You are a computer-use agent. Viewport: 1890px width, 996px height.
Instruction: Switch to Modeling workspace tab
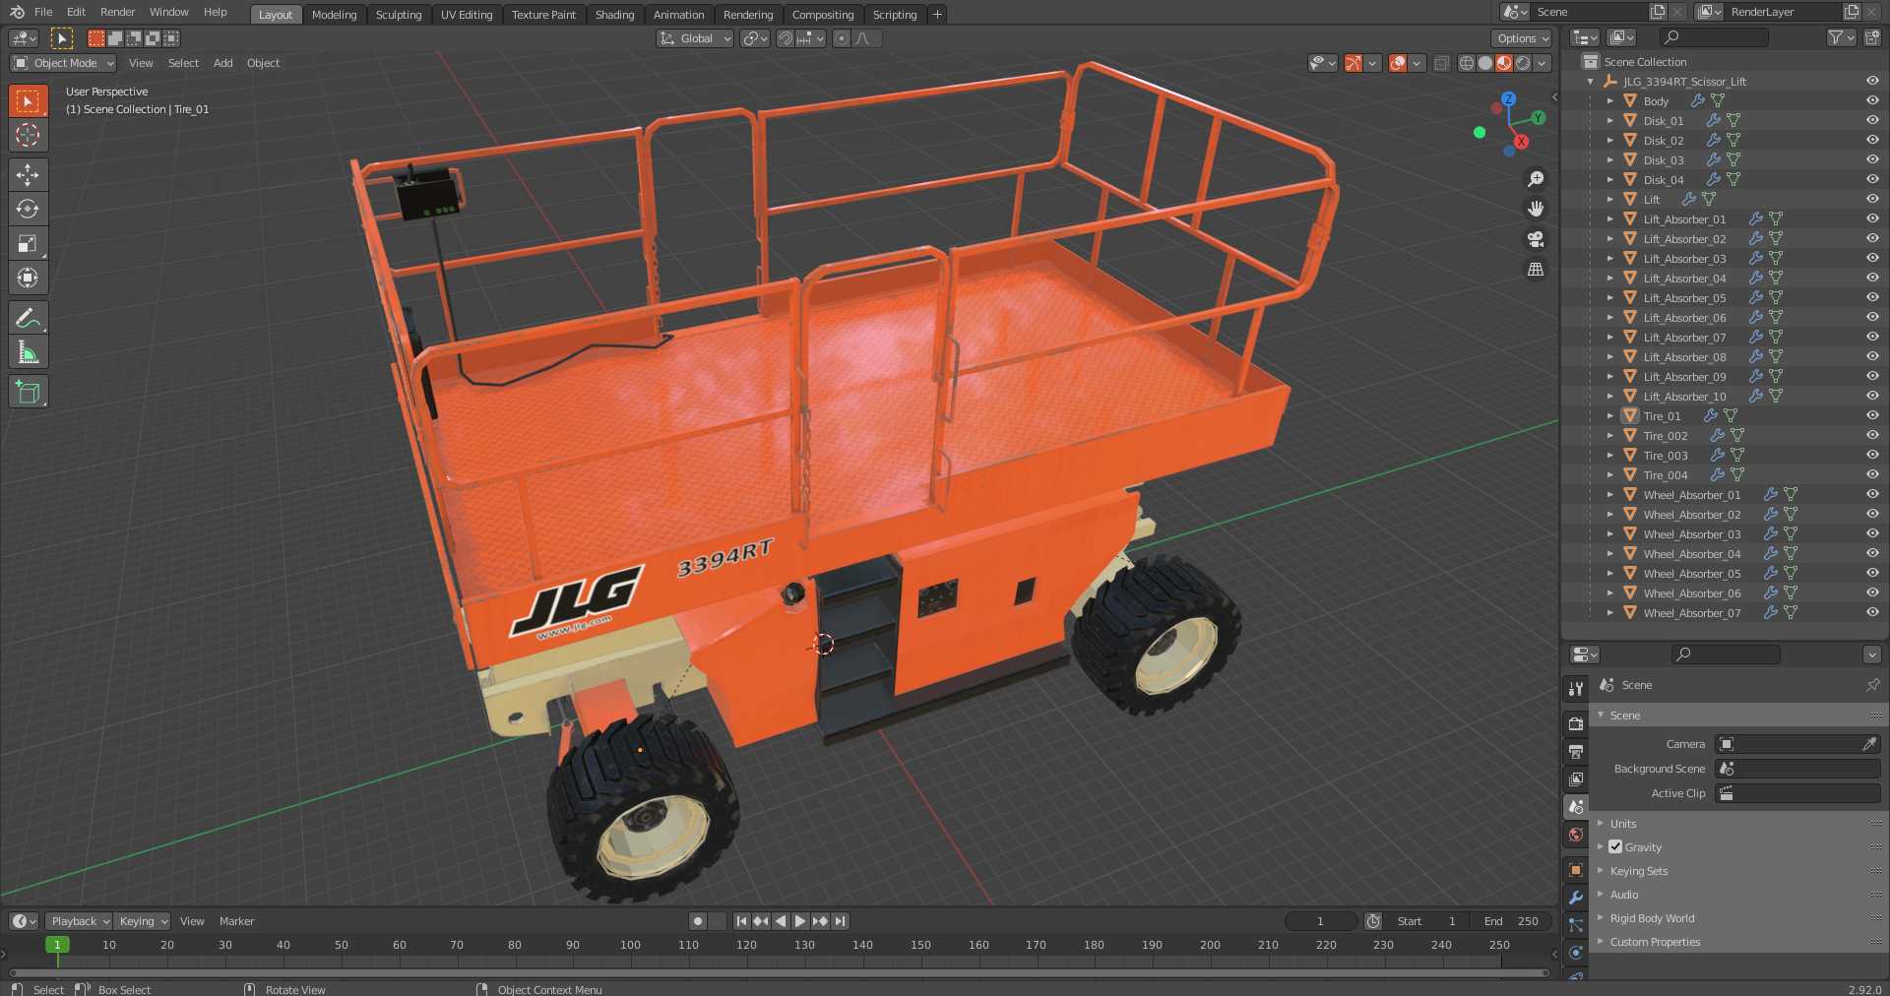coord(334,15)
